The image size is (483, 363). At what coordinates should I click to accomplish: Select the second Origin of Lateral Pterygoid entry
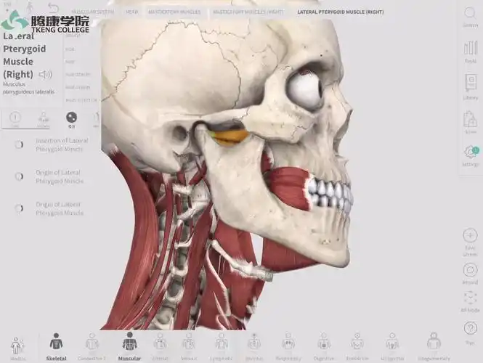(x=58, y=208)
